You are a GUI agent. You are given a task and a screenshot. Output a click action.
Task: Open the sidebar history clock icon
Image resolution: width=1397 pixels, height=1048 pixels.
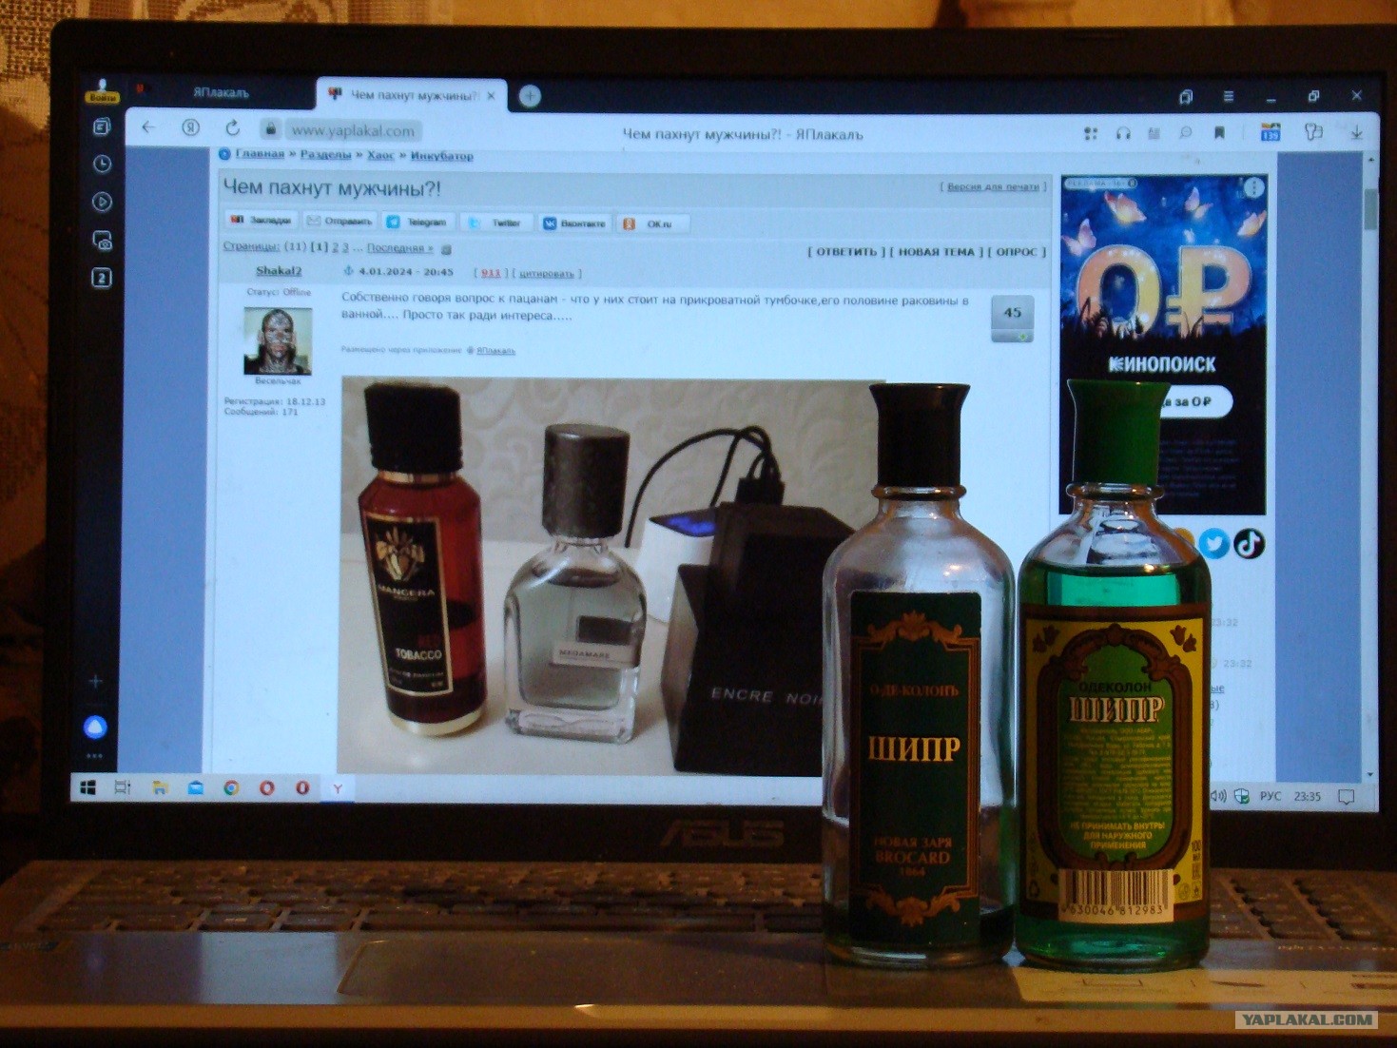pyautogui.click(x=103, y=164)
